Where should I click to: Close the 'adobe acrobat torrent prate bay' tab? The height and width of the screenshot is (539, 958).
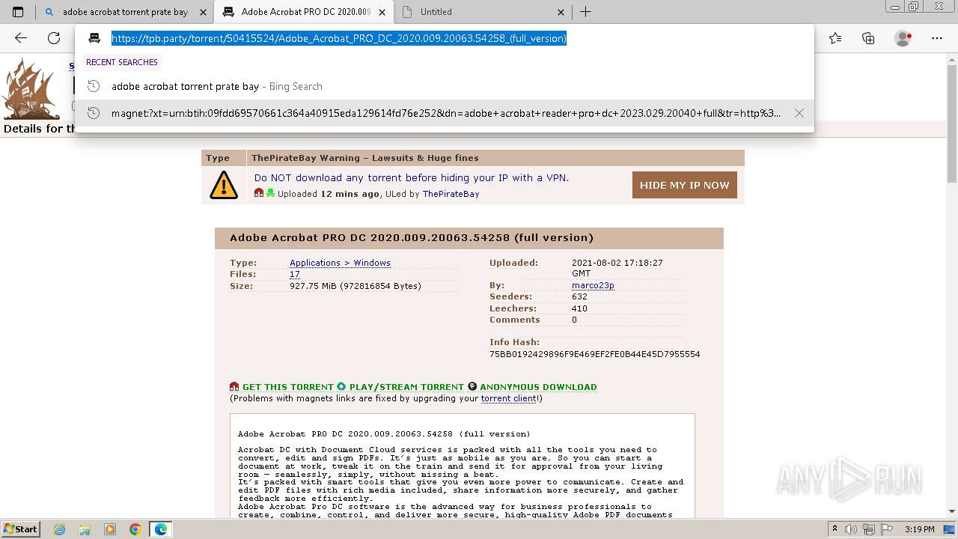tap(204, 12)
